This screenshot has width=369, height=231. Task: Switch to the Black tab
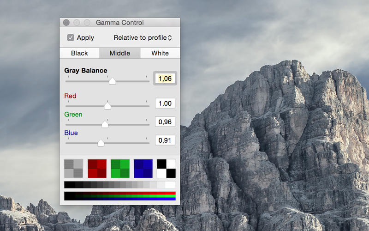pos(79,53)
